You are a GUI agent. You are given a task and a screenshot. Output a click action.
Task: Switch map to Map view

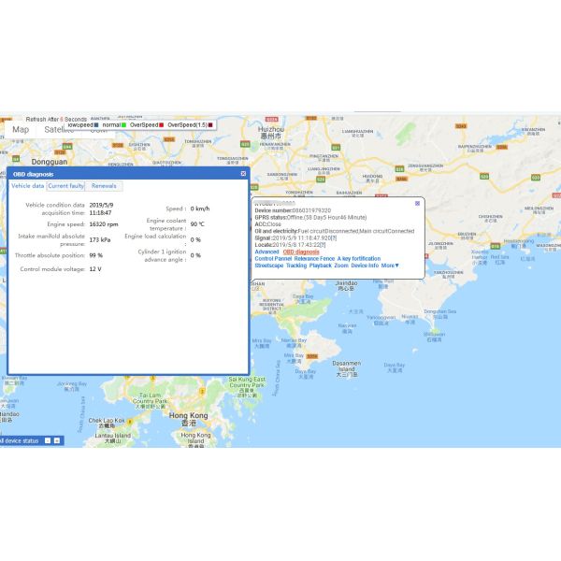coord(21,130)
